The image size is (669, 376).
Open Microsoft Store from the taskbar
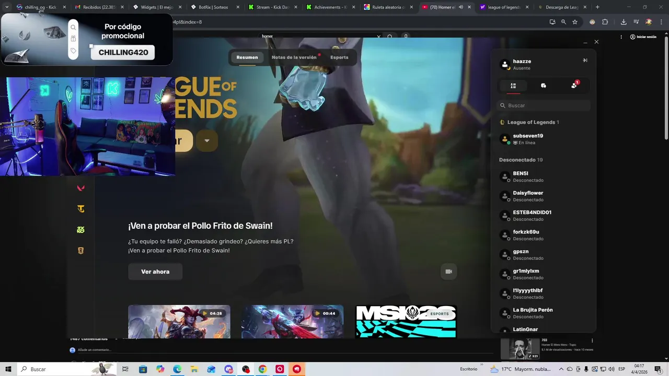(143, 369)
